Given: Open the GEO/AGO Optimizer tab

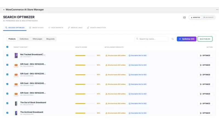Looking at the screenshot, I should coord(15,28).
